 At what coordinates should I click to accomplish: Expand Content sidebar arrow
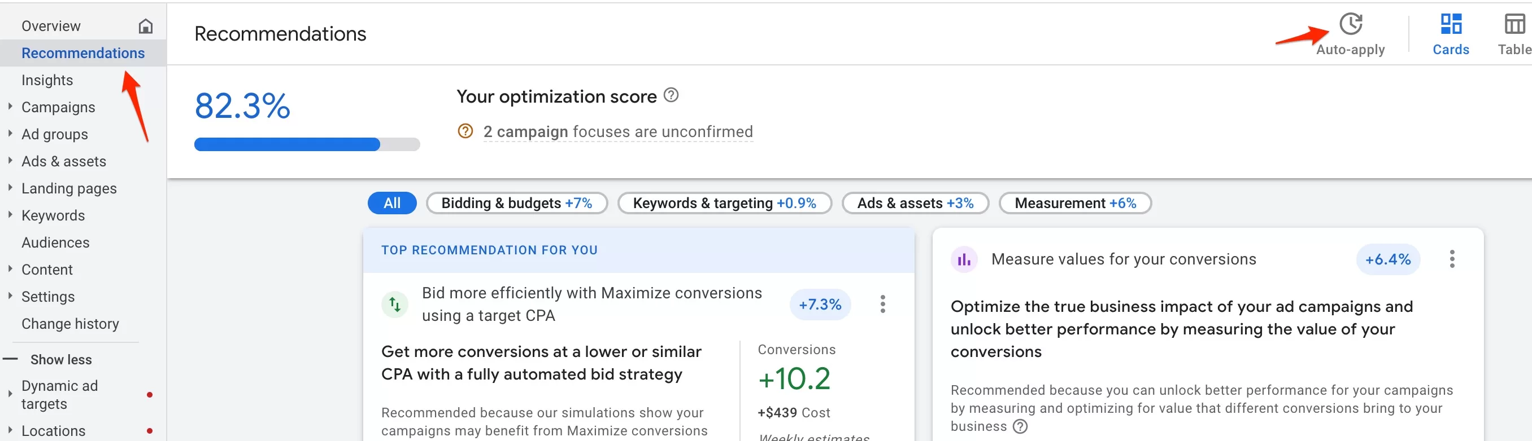10,269
